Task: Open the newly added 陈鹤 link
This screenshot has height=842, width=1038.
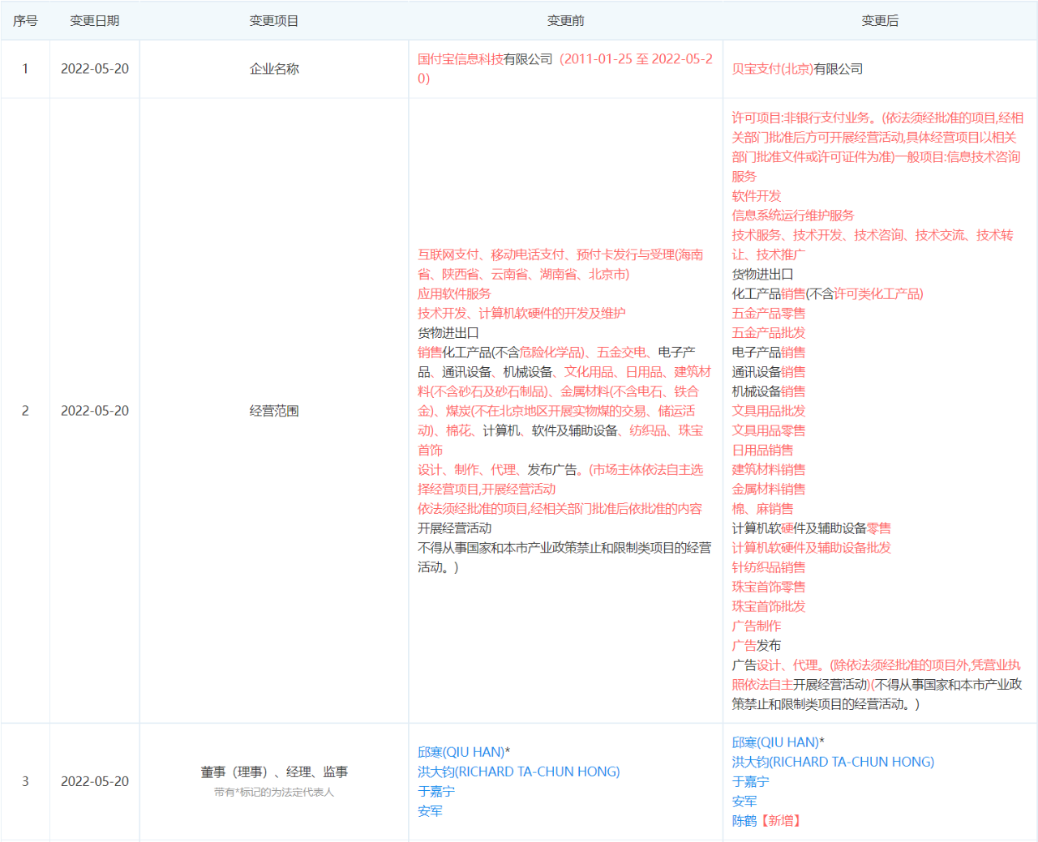Action: click(x=744, y=820)
